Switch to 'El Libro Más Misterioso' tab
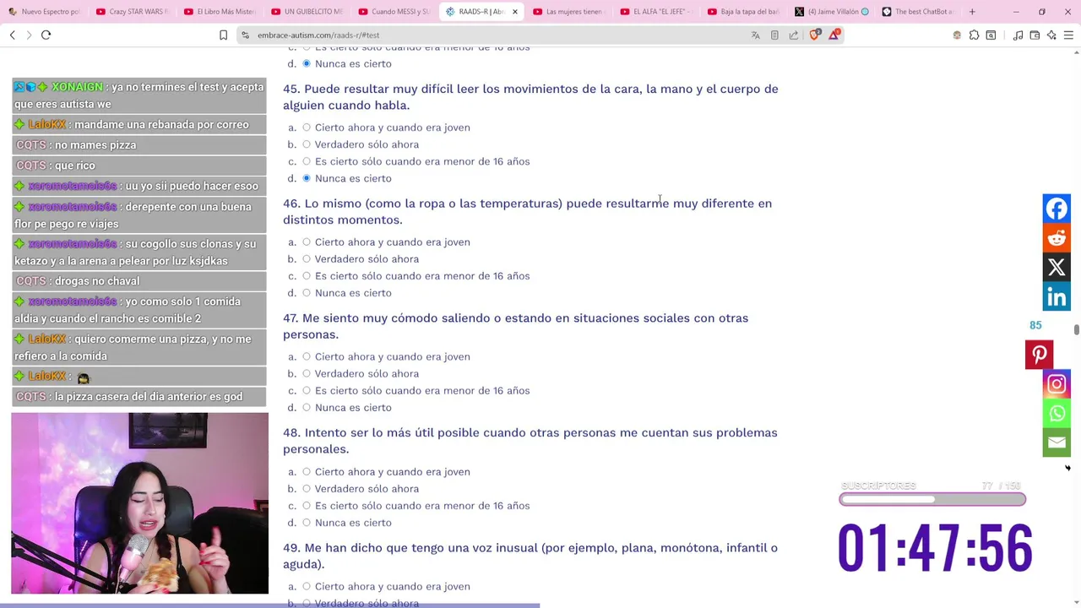The height and width of the screenshot is (608, 1081). click(220, 12)
